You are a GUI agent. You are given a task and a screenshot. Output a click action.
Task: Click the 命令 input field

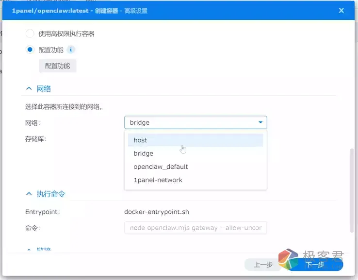point(195,228)
